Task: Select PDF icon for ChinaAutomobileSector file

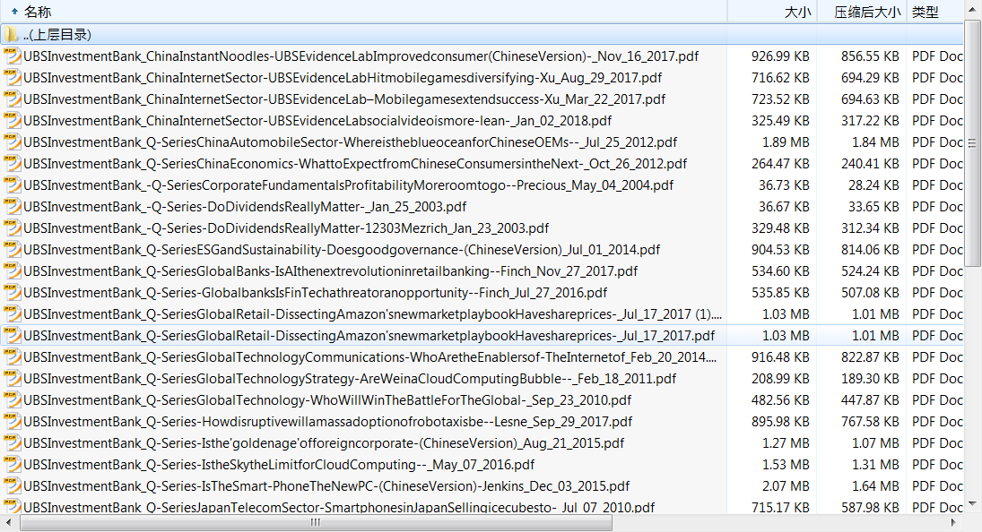Action: [x=13, y=142]
